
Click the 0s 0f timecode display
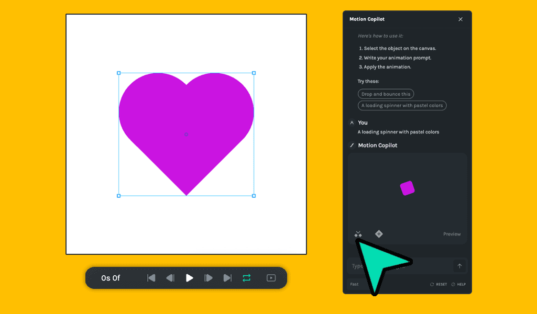[111, 278]
